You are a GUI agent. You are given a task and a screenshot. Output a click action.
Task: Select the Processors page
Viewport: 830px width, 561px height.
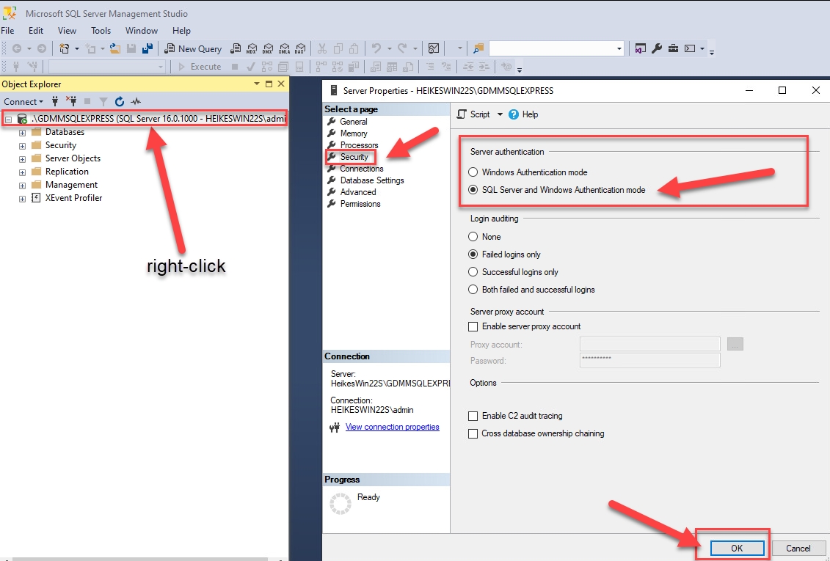click(359, 145)
